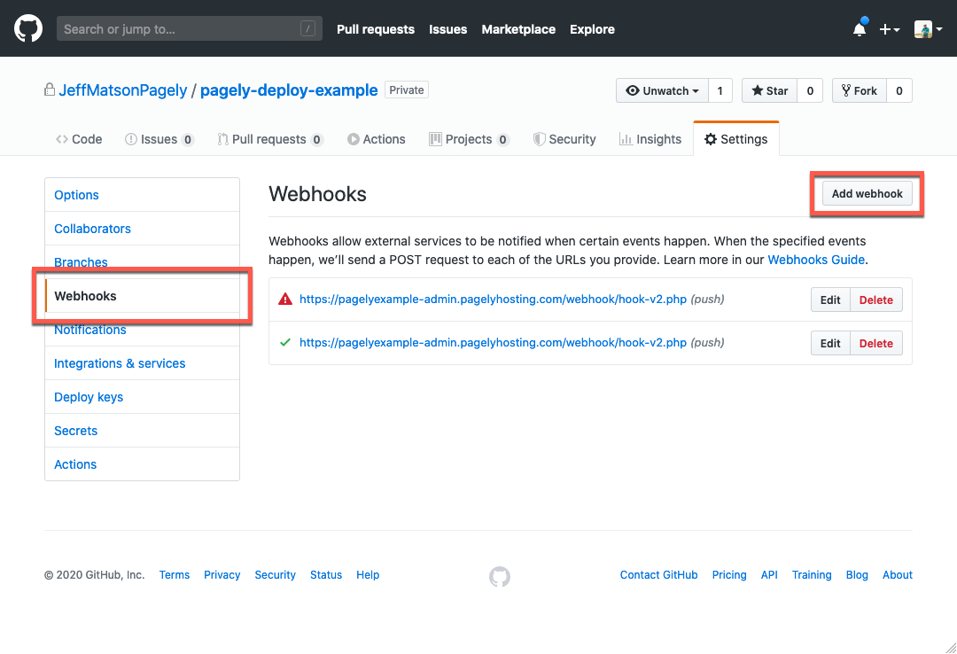Viewport: 957px width, 654px height.
Task: Open Training footer link
Action: pos(812,574)
